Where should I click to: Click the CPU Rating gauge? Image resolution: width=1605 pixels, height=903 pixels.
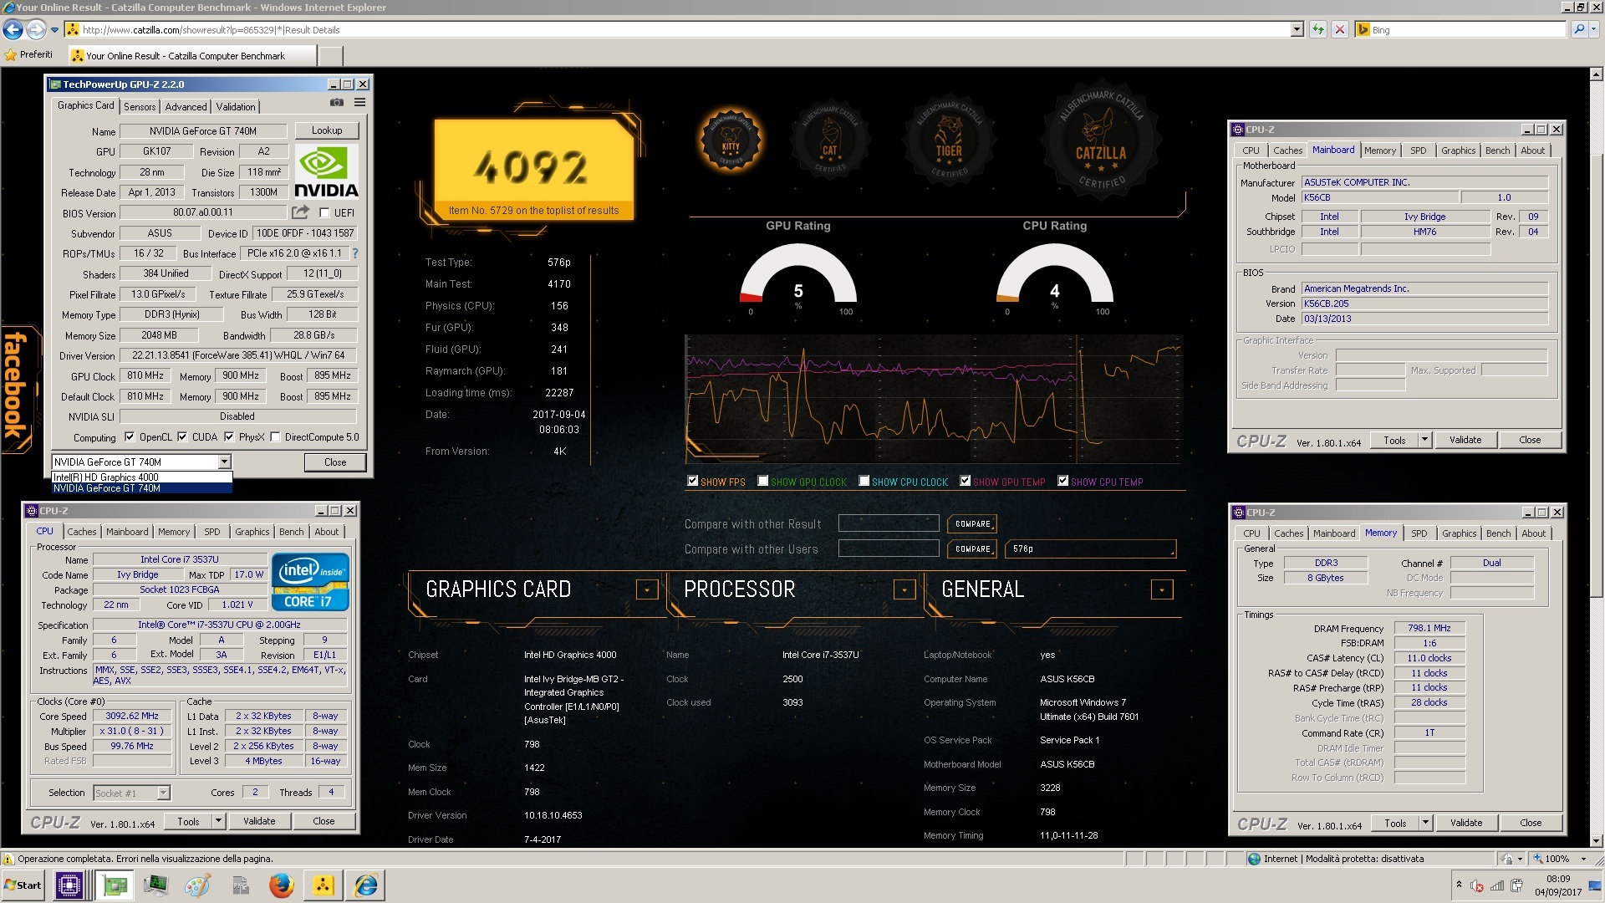pos(1055,274)
